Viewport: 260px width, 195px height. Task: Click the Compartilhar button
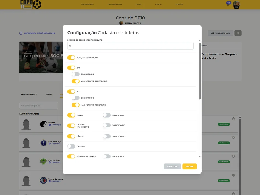pyautogui.click(x=221, y=33)
